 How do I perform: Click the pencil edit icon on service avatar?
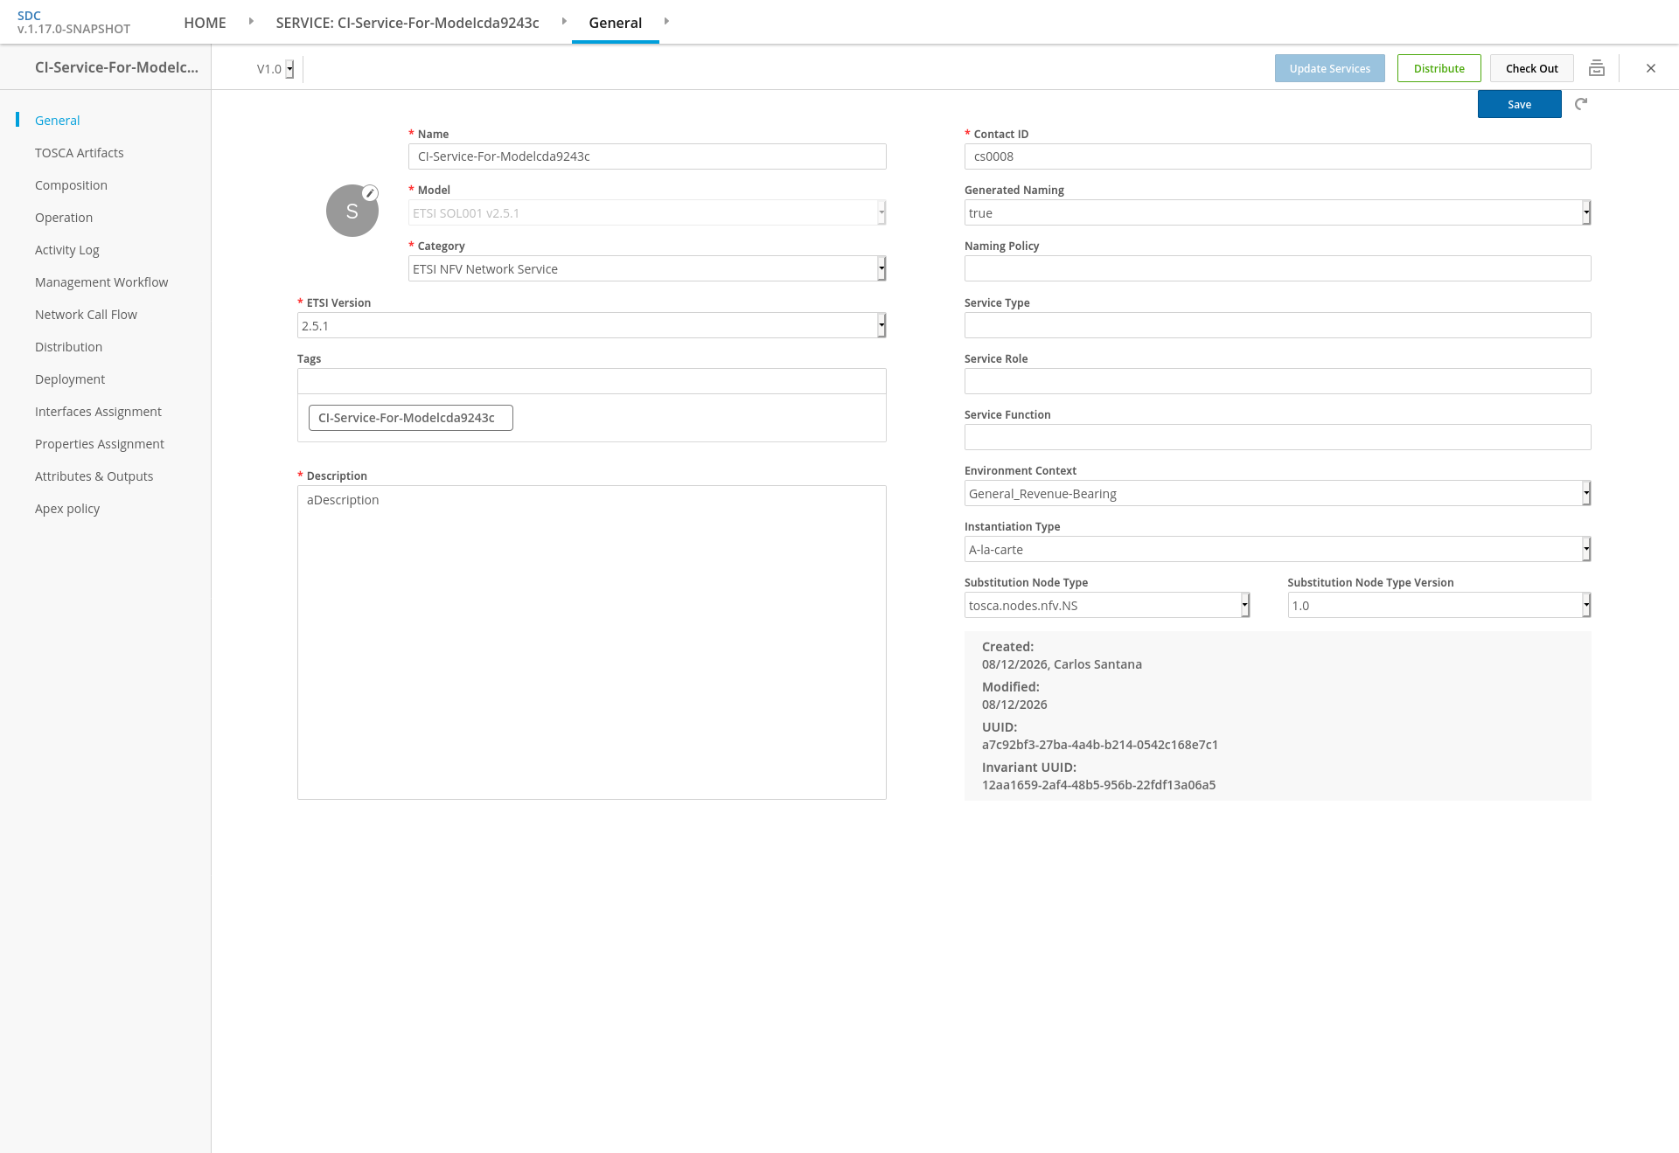(371, 193)
